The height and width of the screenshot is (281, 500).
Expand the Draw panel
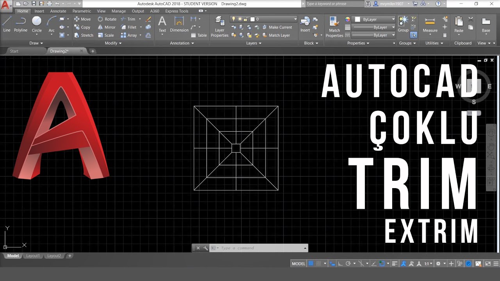pos(36,43)
